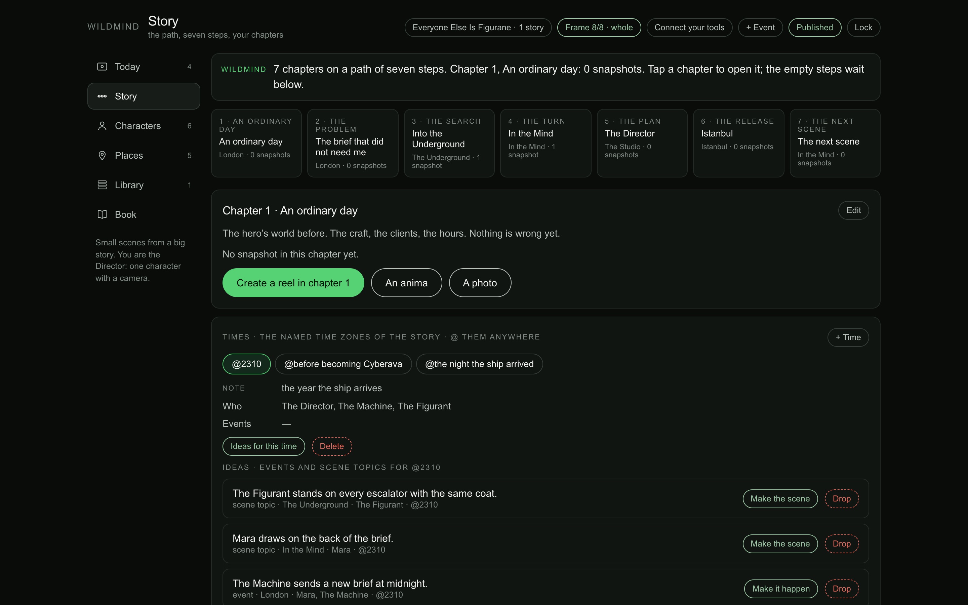Screen dimensions: 968x605
Task: Select the Story path icon
Action: (102, 96)
